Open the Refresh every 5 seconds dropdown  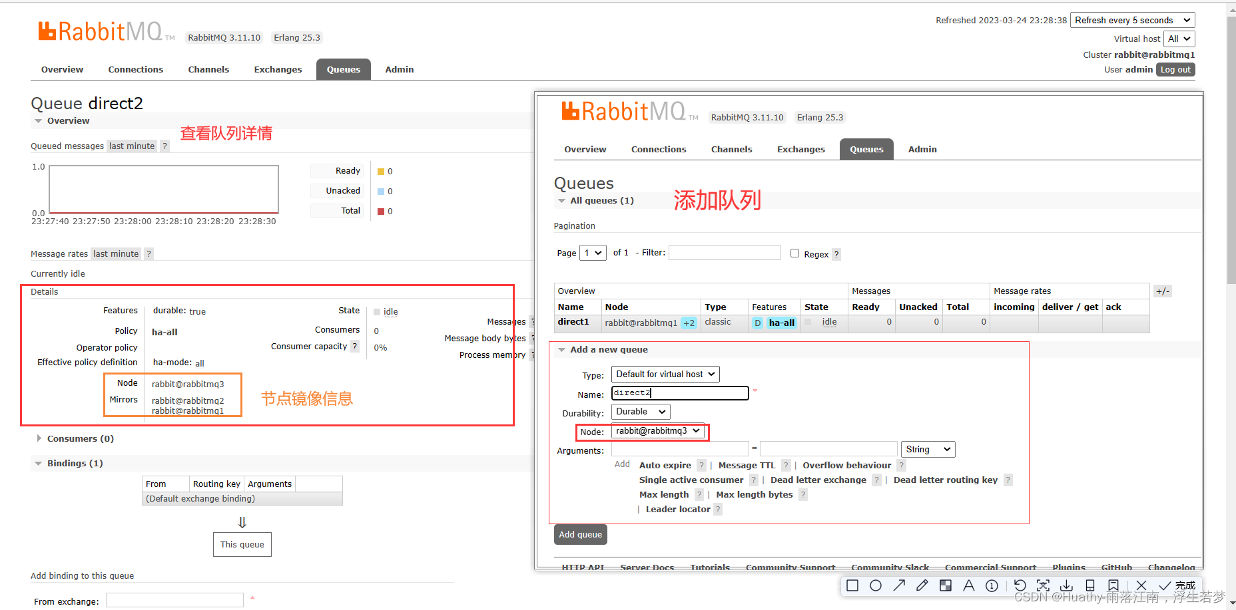pyautogui.click(x=1133, y=20)
